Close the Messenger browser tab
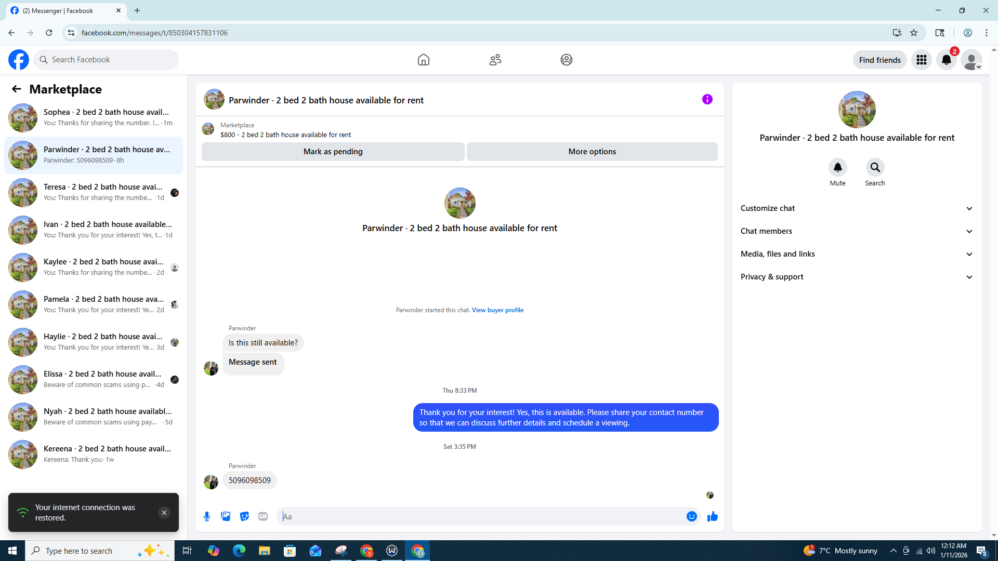 coord(119,10)
